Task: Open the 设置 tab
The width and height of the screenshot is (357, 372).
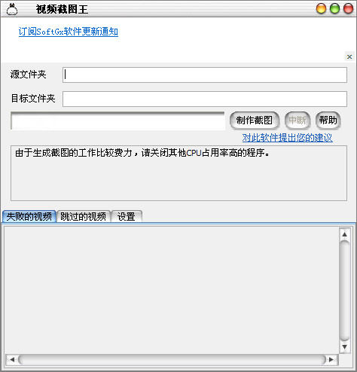Action: click(127, 216)
